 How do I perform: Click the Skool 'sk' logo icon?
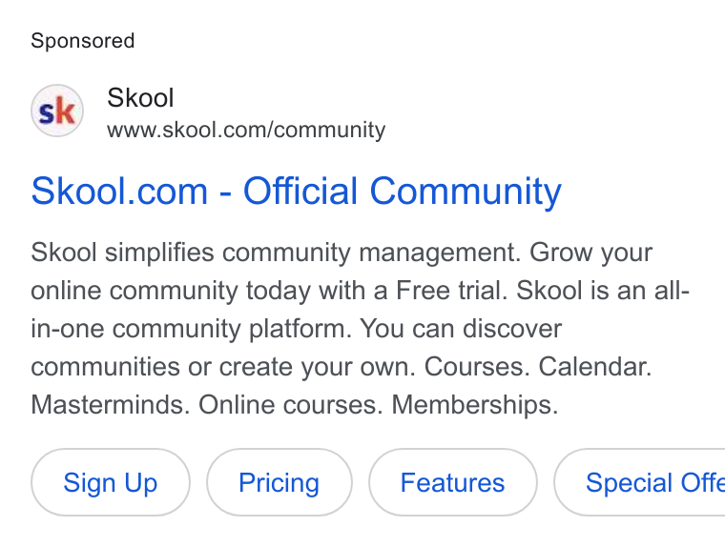tap(57, 111)
